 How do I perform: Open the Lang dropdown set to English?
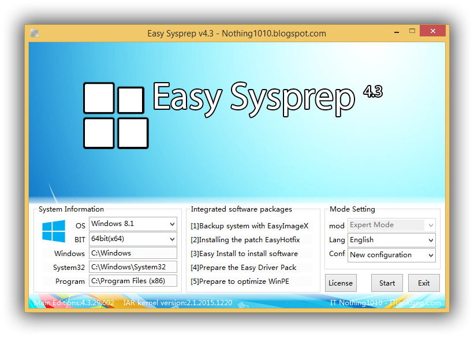point(391,240)
